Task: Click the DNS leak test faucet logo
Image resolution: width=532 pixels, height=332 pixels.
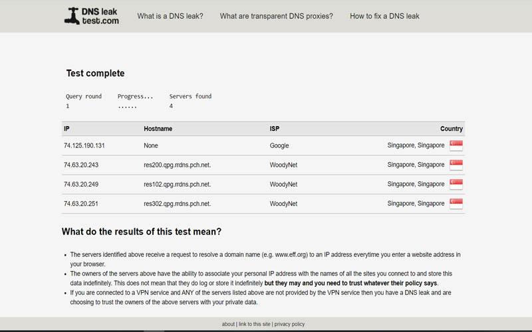Action: [92, 16]
